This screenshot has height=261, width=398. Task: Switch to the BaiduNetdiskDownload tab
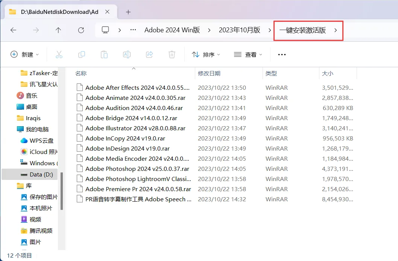tap(56, 12)
